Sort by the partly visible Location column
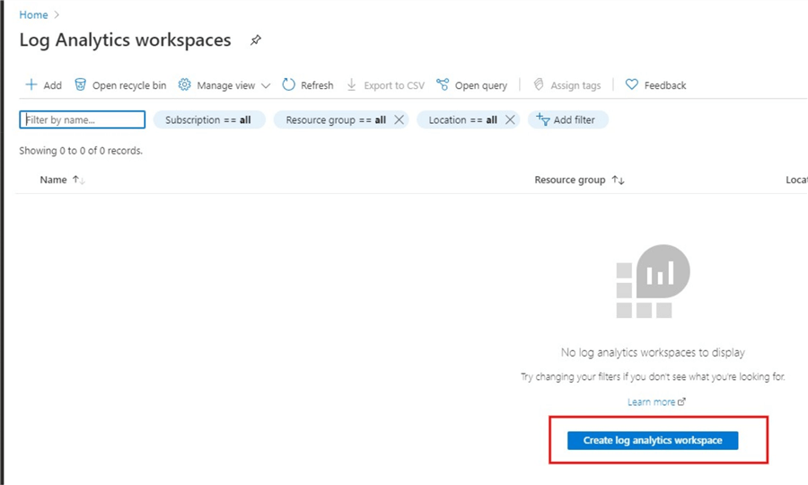 796,180
